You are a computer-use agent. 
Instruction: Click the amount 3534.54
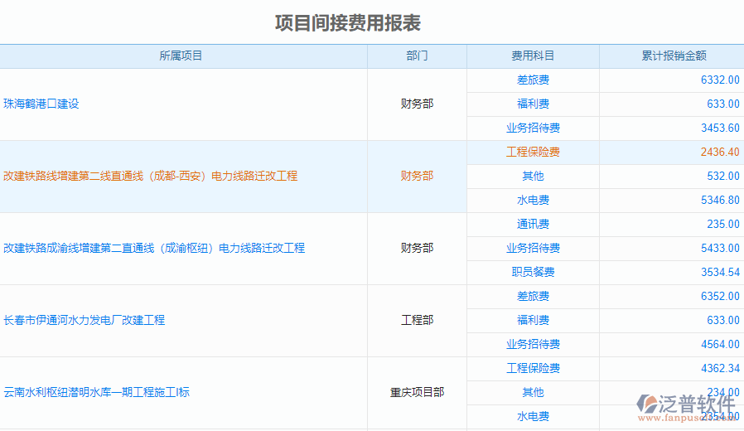coord(719,273)
